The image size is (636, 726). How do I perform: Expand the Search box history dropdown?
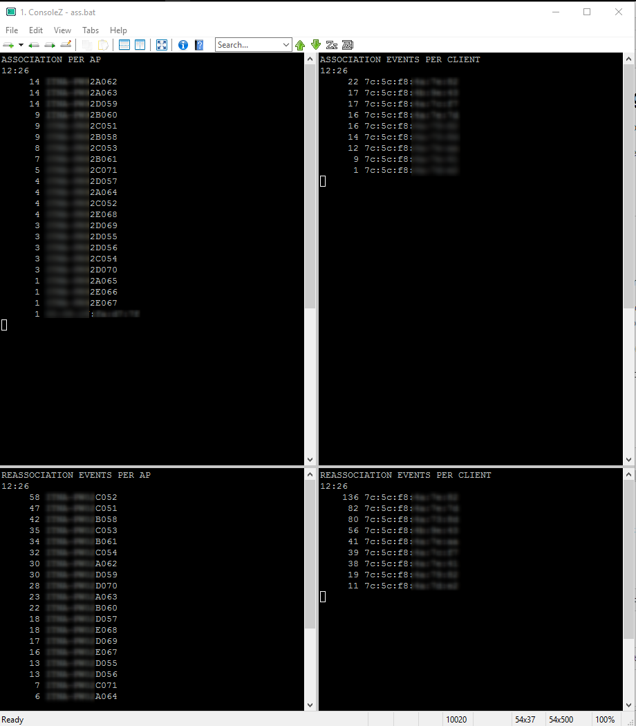click(286, 45)
